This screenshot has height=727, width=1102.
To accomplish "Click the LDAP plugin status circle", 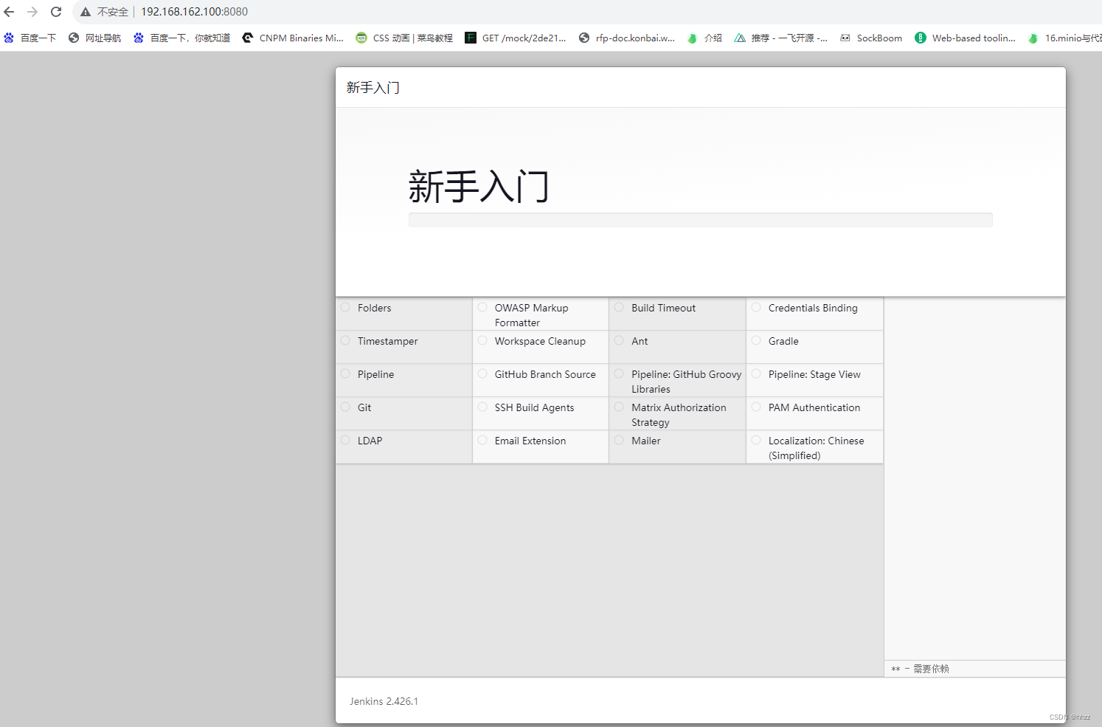I will (345, 440).
